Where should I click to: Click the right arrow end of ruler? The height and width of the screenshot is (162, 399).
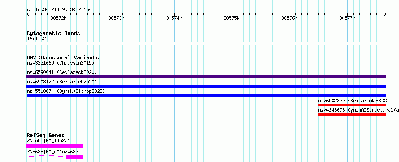tap(385, 14)
